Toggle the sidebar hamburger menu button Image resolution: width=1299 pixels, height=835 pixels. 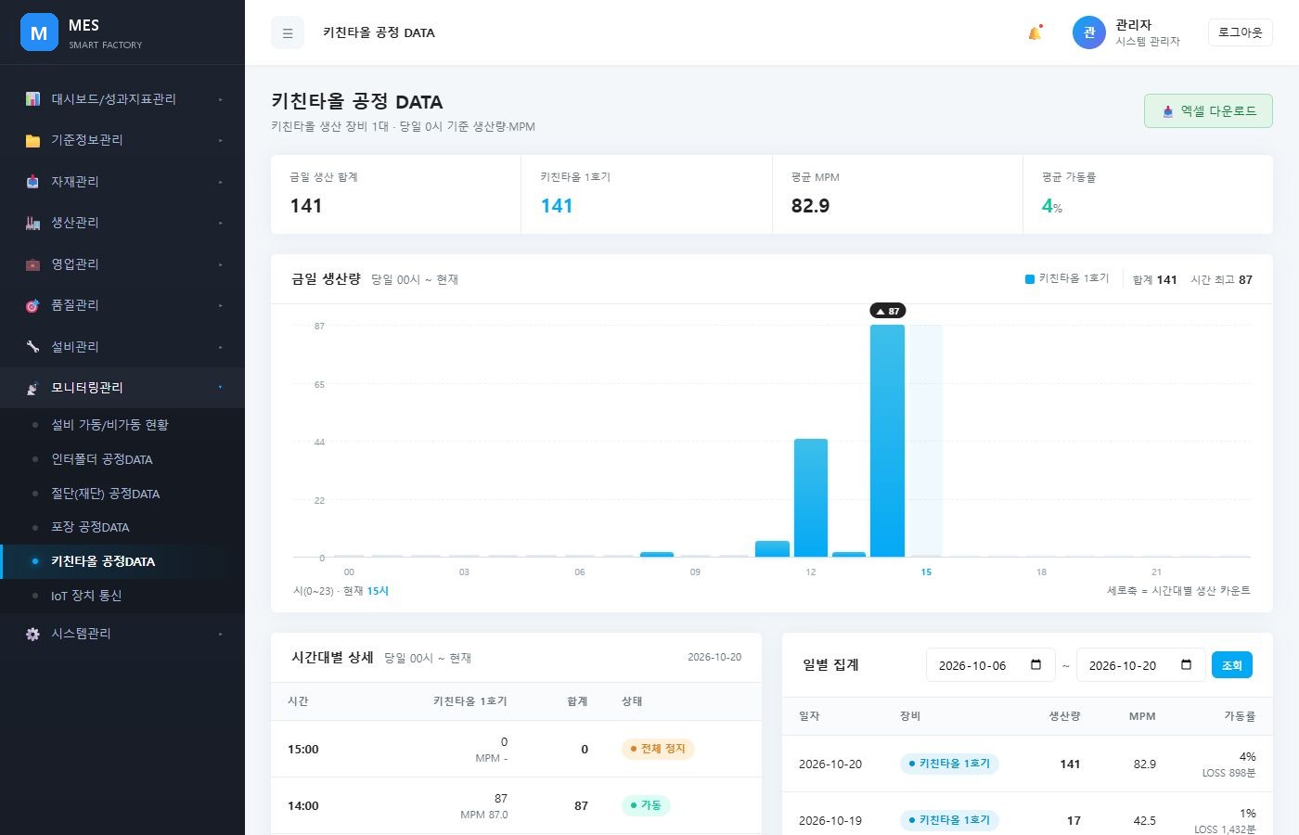click(x=288, y=32)
